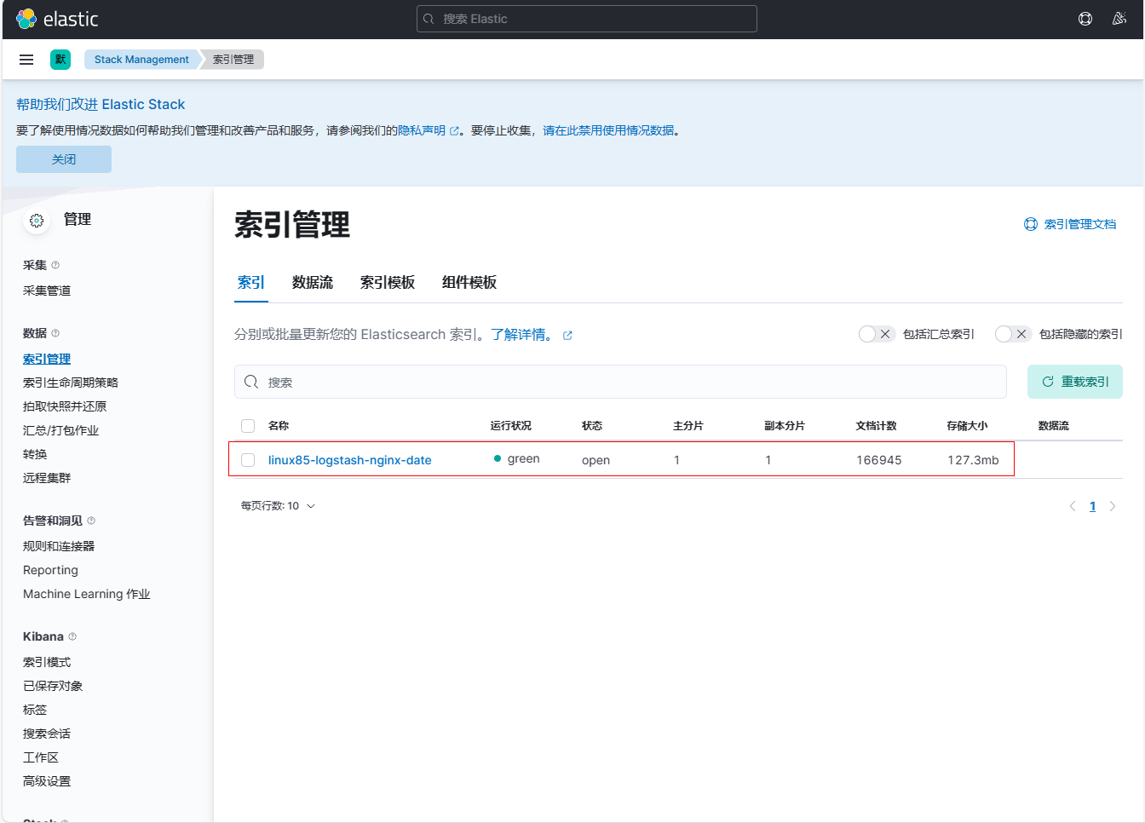Screen dimensions: 1145x823
Task: Click next page arrow in pagination
Action: [1113, 506]
